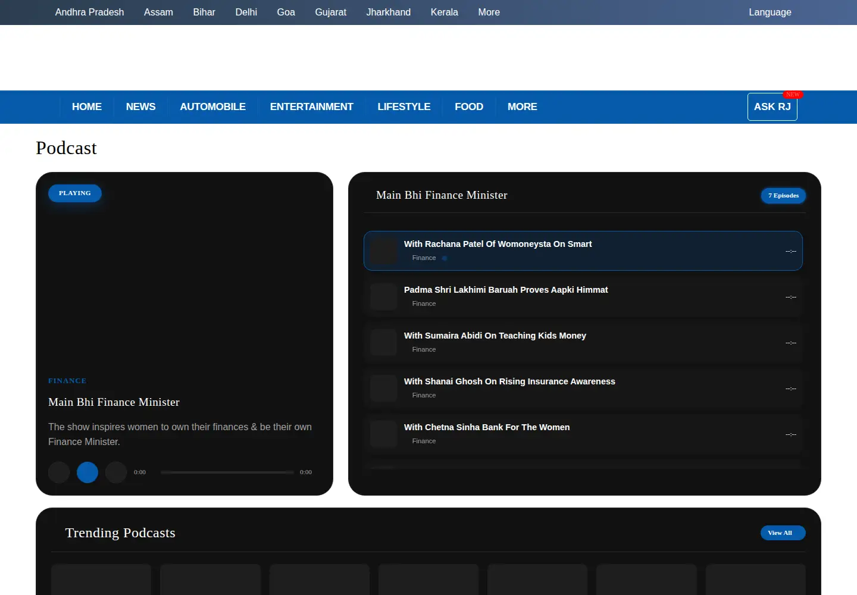Open the FOOD section
The width and height of the screenshot is (857, 595).
click(x=469, y=107)
